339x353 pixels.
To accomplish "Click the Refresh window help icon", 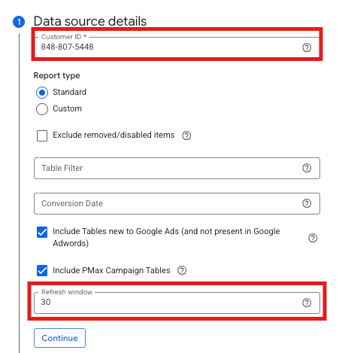I will tap(307, 303).
